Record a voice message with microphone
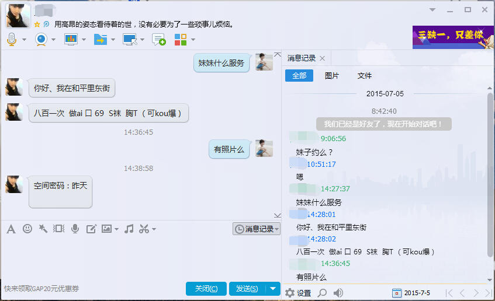This screenshot has height=301, width=495. click(75, 229)
